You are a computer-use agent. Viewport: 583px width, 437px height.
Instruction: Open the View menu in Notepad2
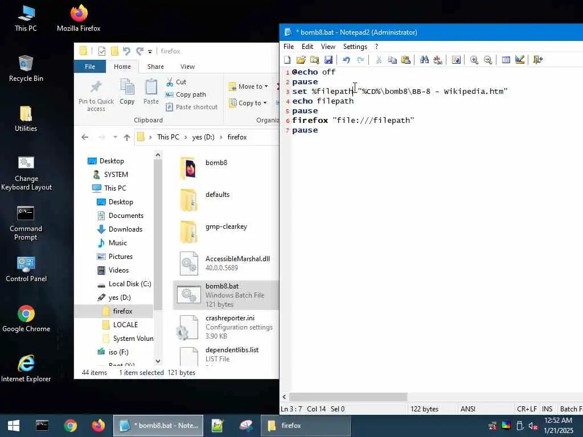[328, 47]
